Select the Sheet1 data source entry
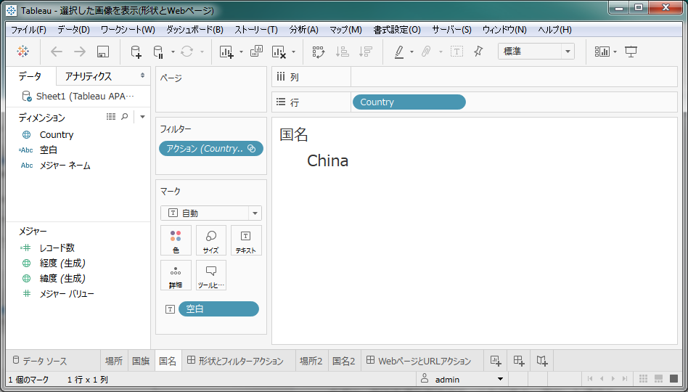The width and height of the screenshot is (688, 392). point(78,96)
